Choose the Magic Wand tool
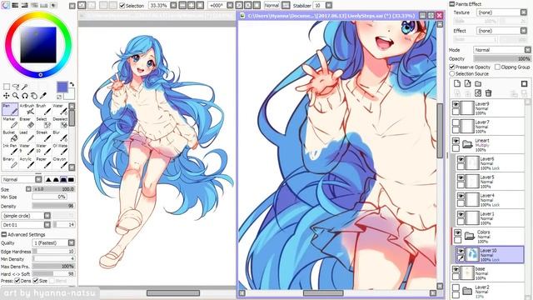The height and width of the screenshot is (300, 533). point(25,87)
